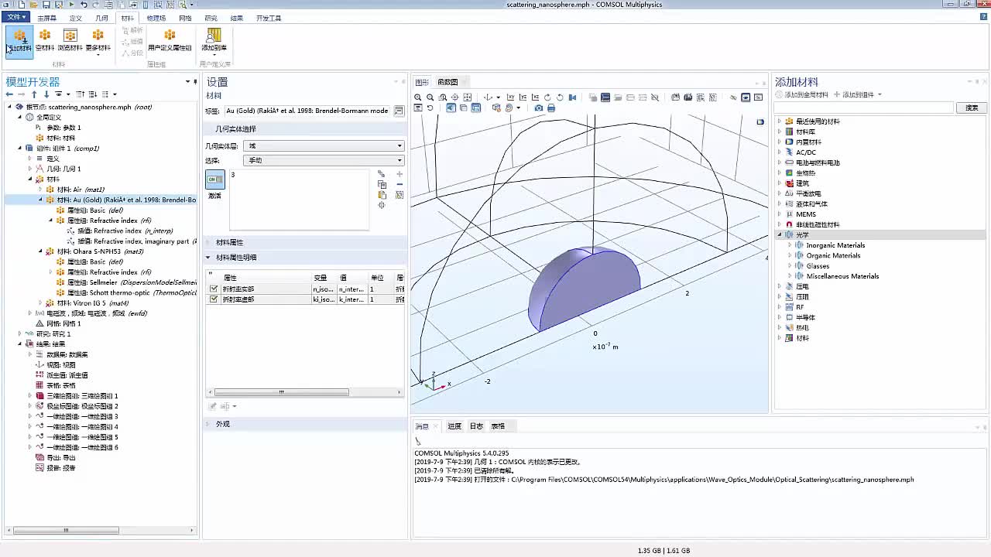Switch to the 函数图 graphics tab
Image resolution: width=991 pixels, height=557 pixels.
pos(447,82)
